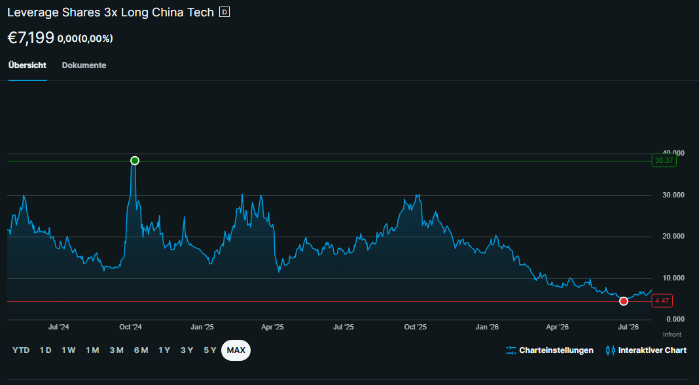Click the Apr '26 axis label
699x385 pixels.
(557, 327)
